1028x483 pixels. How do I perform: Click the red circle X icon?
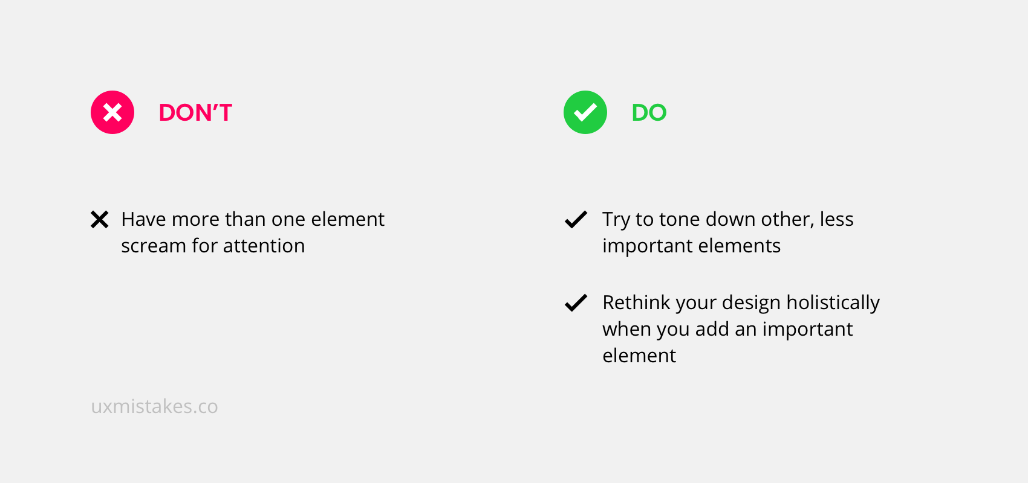(112, 112)
